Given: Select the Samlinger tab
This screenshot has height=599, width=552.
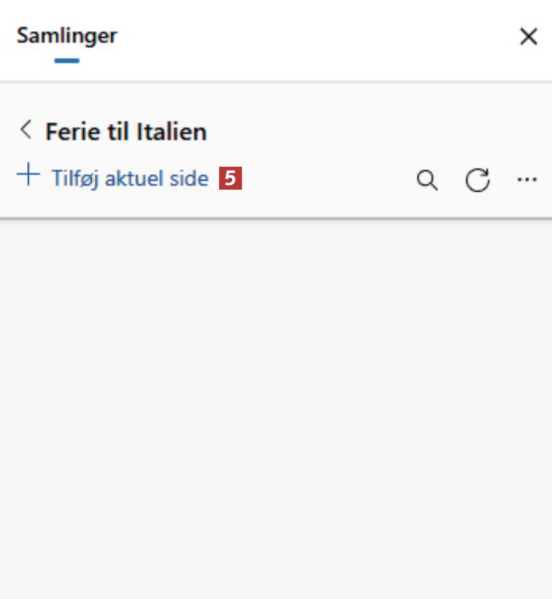Looking at the screenshot, I should (x=67, y=35).
